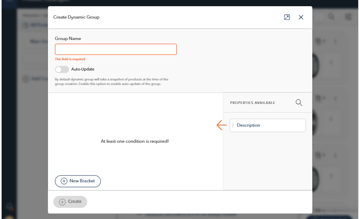Search the available properties
The image size is (359, 219).
[x=299, y=102]
